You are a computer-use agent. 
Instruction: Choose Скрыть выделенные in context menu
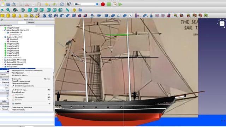pyautogui.click(x=20, y=83)
